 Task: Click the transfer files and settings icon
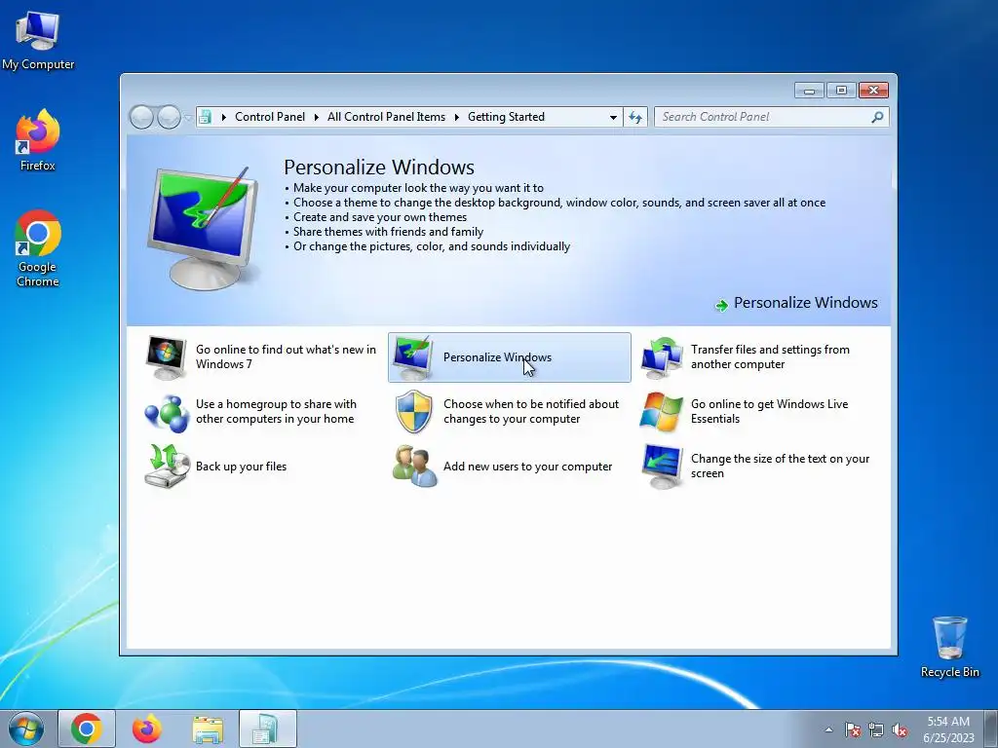tap(662, 357)
